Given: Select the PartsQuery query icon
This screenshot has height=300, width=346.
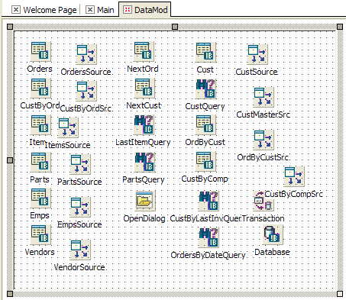Looking at the screenshot, I should tap(145, 162).
